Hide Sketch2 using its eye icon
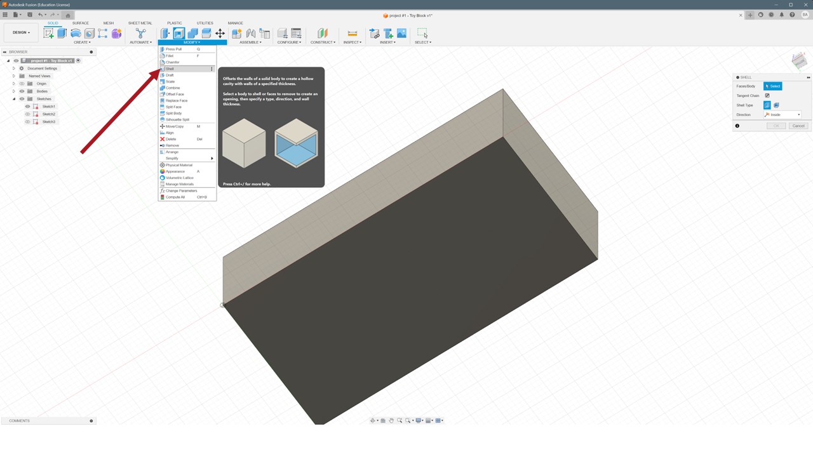The width and height of the screenshot is (813, 457). coord(28,114)
